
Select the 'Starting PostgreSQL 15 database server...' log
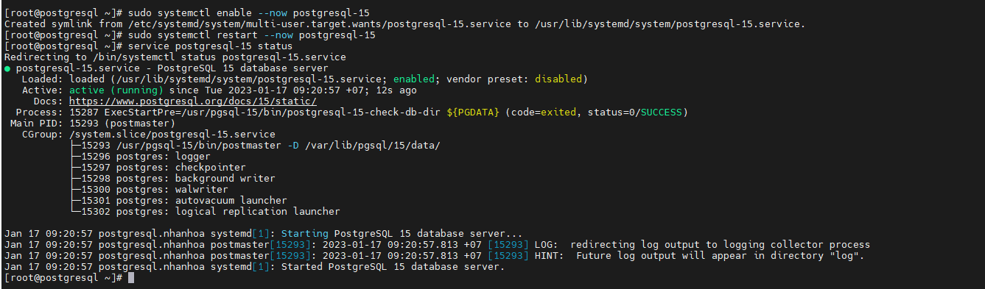tap(402, 233)
